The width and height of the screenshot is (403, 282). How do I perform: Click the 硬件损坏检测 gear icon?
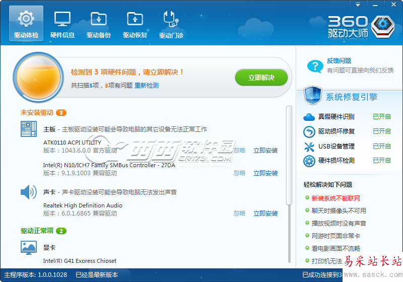tap(309, 161)
